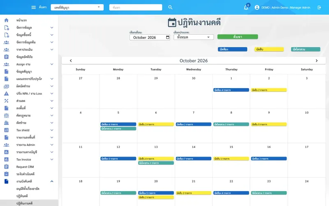The height and width of the screenshot is (206, 329).
Task: Open นัดฟ้อง 6 รายการ event on October 5
Action: pyautogui.click(x=118, y=124)
